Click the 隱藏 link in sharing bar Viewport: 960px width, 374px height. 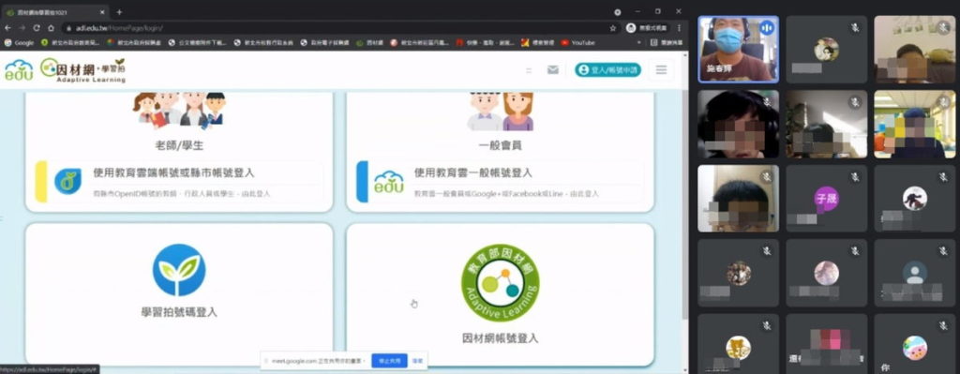point(417,361)
